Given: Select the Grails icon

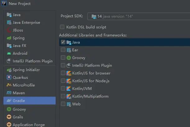Looking at the screenshot, I should click(x=9, y=117).
